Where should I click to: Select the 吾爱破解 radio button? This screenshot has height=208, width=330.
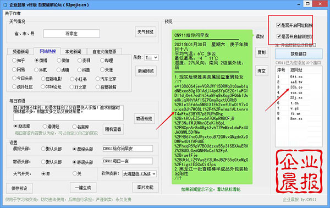tap(106, 87)
